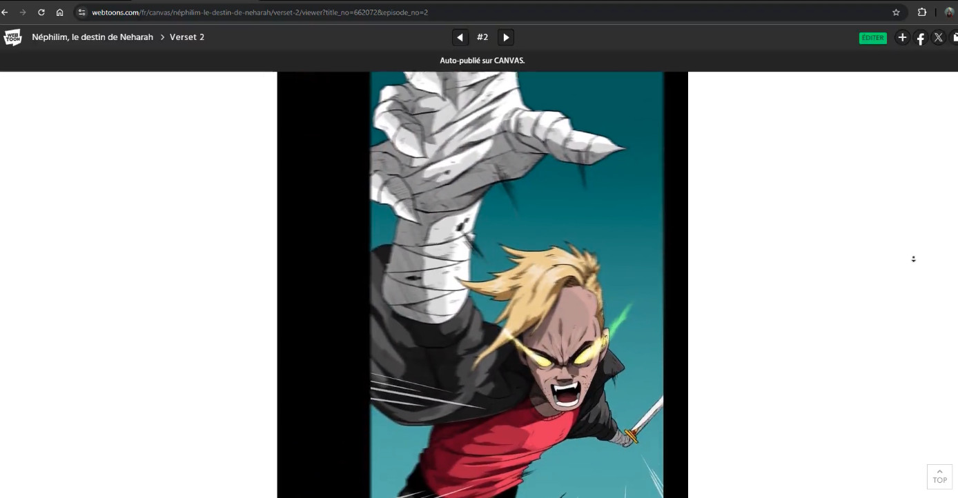Go back in browser history

[5, 12]
